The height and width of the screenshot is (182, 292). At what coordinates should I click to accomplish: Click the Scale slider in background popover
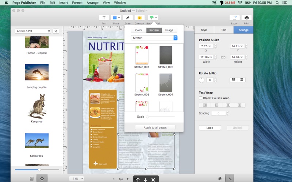coord(161,117)
